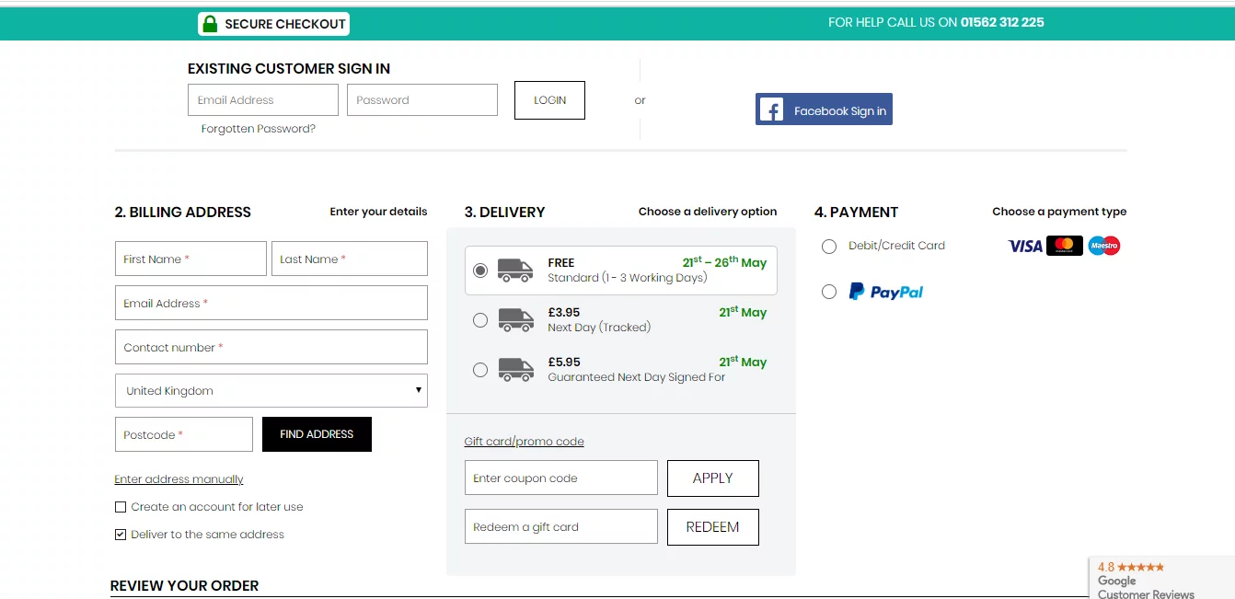Click the Enter your details text
1235x599 pixels.
pos(379,212)
